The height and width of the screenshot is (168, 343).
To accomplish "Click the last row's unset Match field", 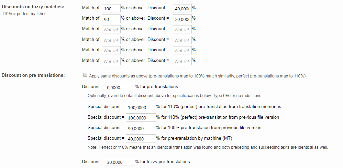I will 111,61.
